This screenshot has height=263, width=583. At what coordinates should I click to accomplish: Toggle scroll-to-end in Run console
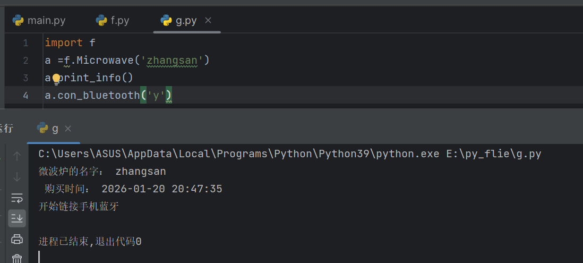tap(17, 218)
